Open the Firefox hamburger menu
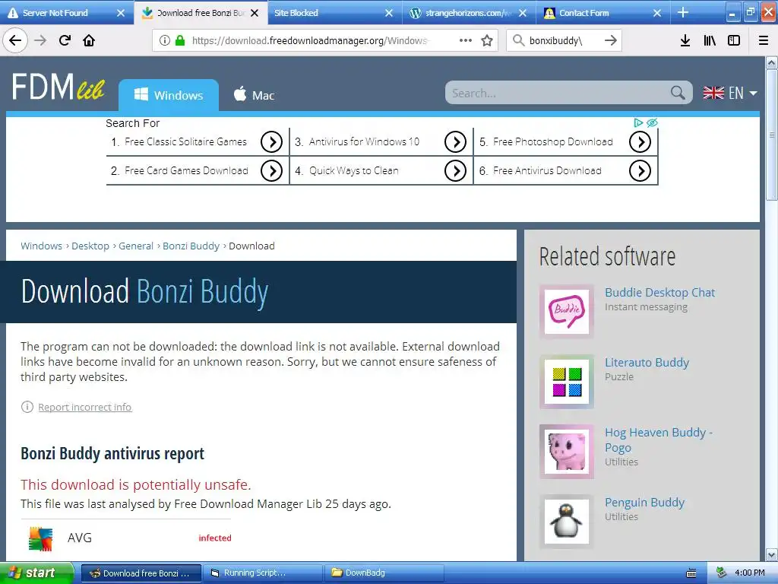778x584 pixels. coord(764,40)
